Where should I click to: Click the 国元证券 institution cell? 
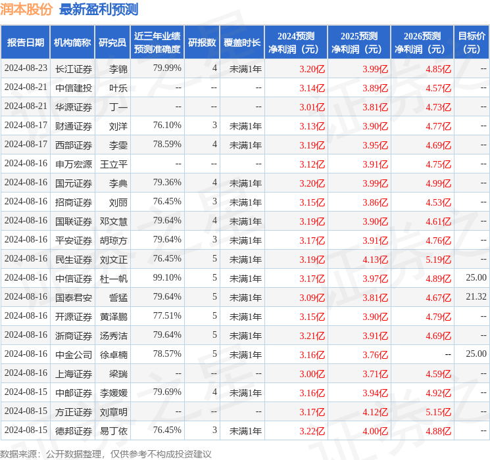[x=74, y=183]
